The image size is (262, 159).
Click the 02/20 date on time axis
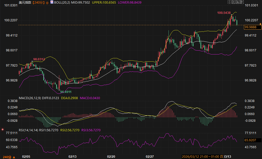[x=111, y=156]
